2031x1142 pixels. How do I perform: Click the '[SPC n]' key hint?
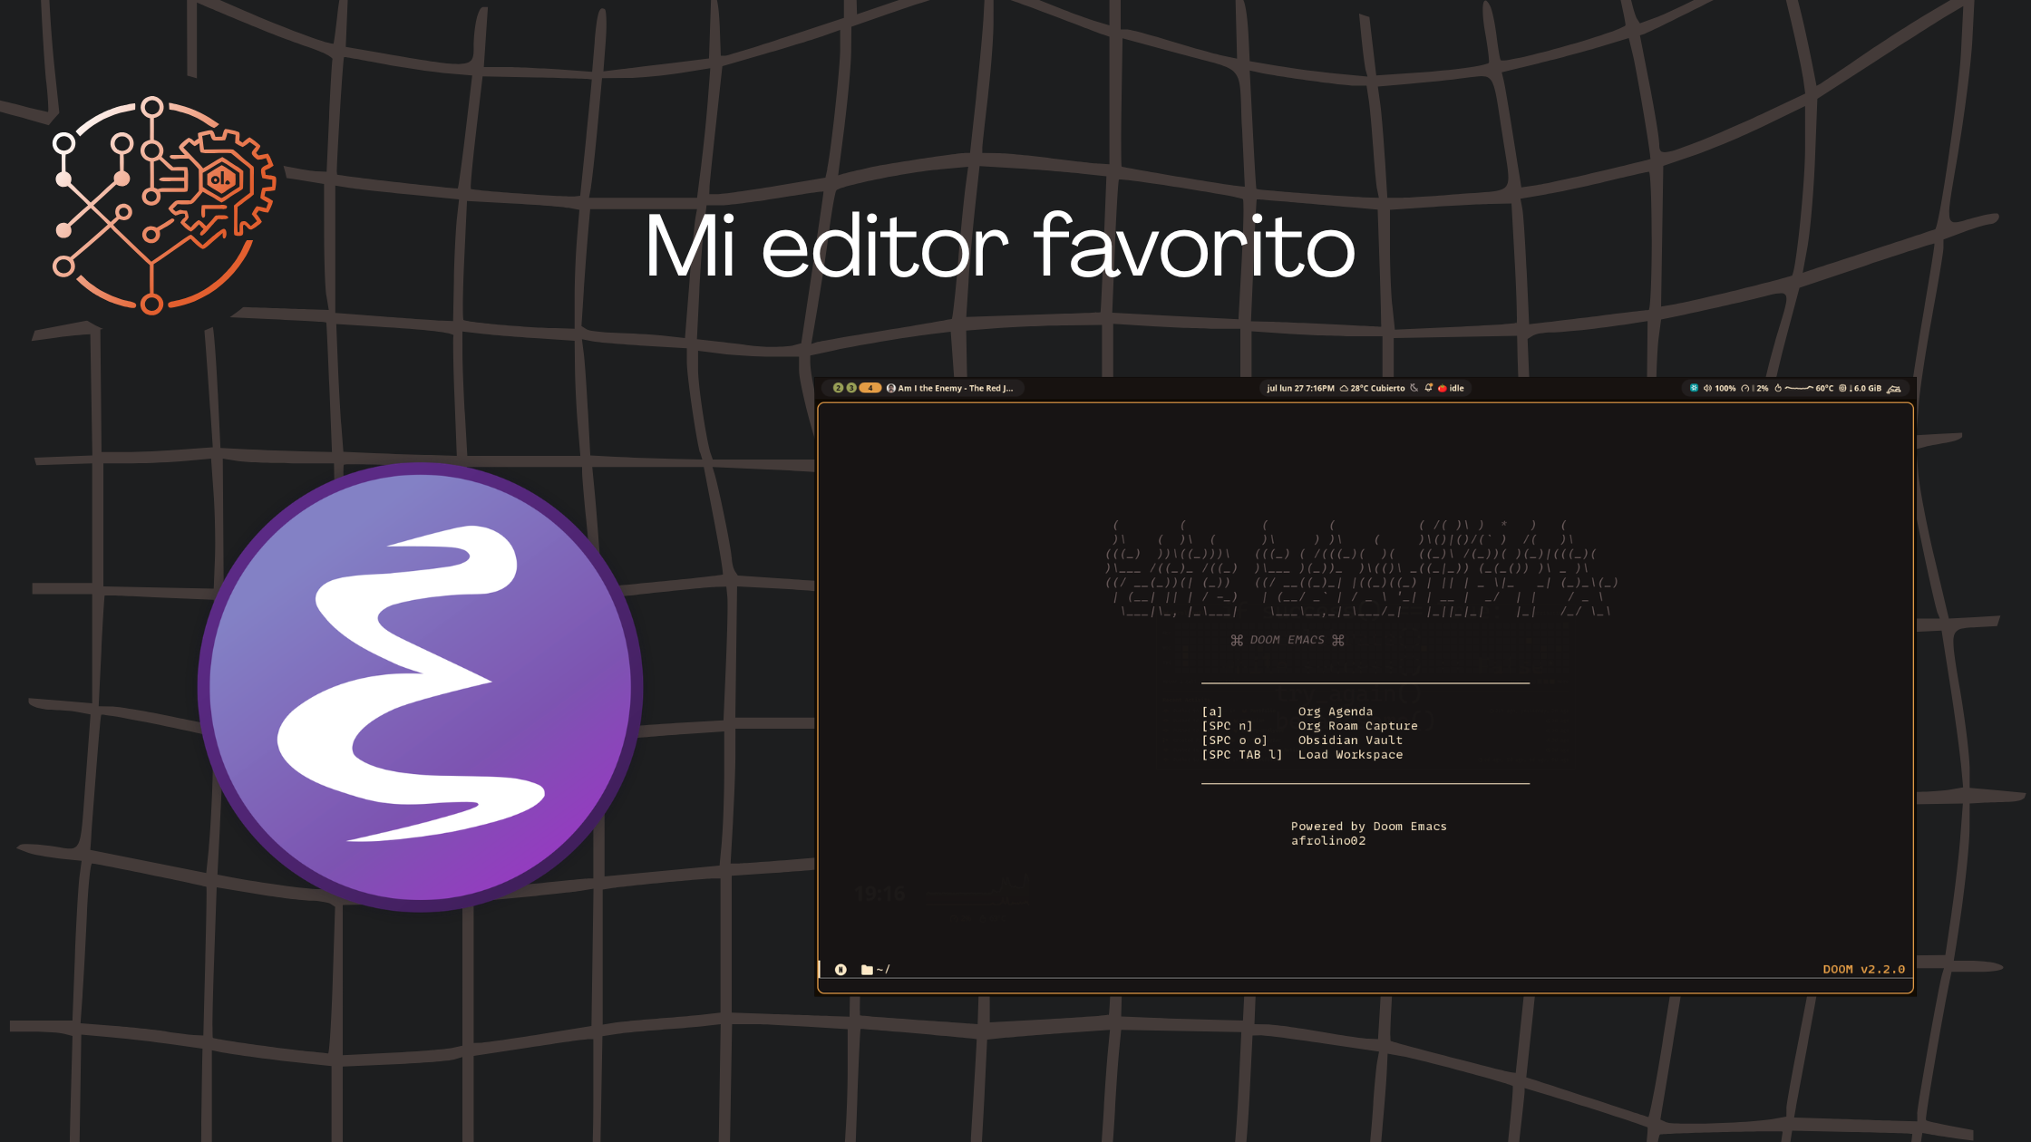pos(1227,726)
